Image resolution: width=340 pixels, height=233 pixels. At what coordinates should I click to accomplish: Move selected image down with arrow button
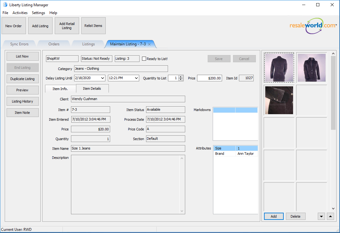pos(321,216)
